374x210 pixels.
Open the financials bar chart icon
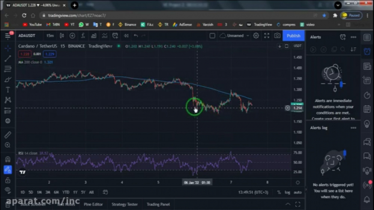[x=93, y=36]
